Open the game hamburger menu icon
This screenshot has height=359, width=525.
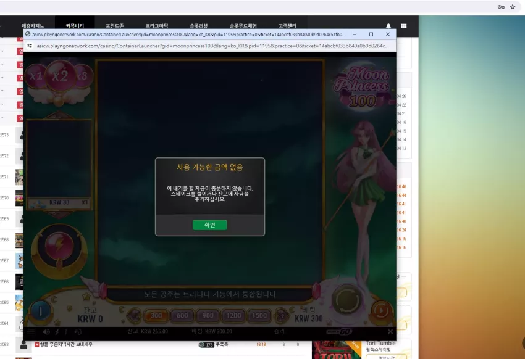[31, 332]
